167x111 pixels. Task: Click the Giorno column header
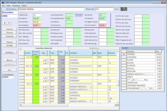point(28,53)
